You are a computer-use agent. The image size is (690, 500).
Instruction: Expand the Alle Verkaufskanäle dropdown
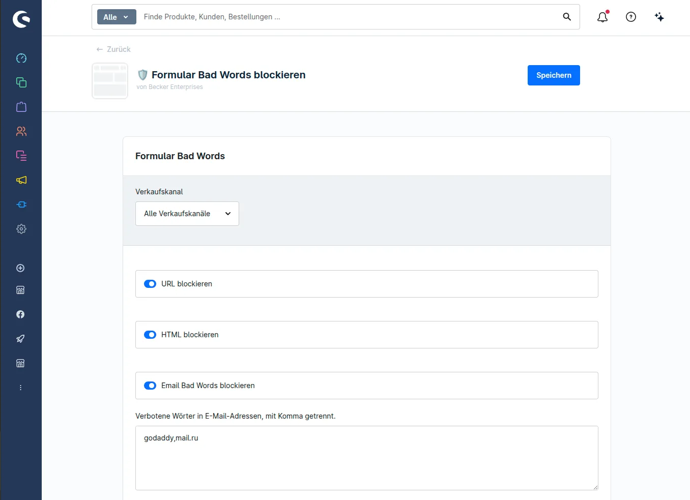pyautogui.click(x=187, y=214)
